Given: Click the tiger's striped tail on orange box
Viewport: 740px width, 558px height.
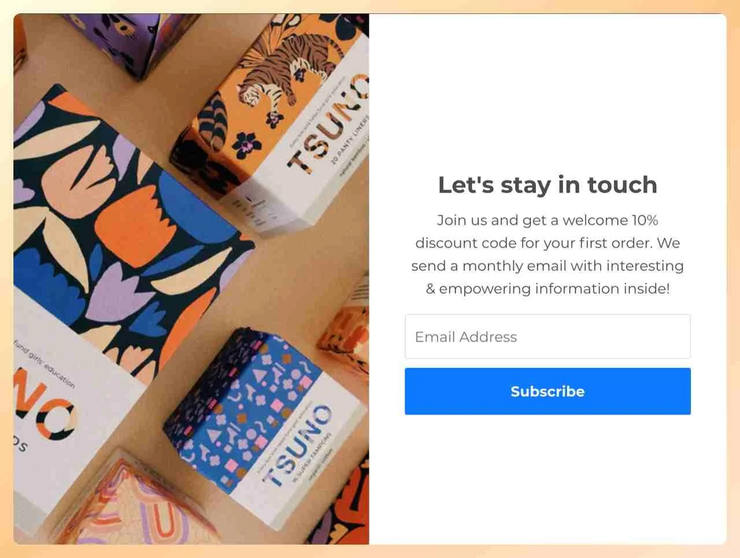Looking at the screenshot, I should tap(213, 121).
